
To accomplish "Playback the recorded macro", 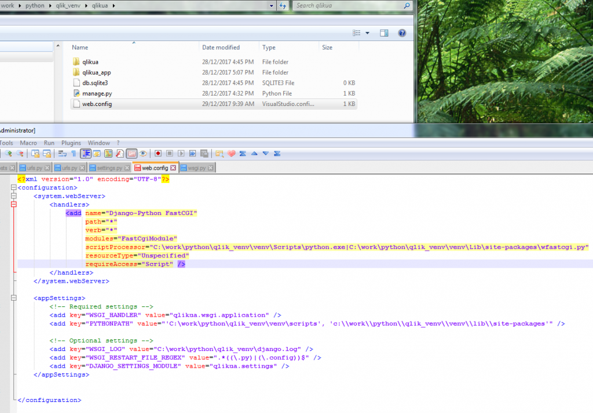I will (x=181, y=153).
